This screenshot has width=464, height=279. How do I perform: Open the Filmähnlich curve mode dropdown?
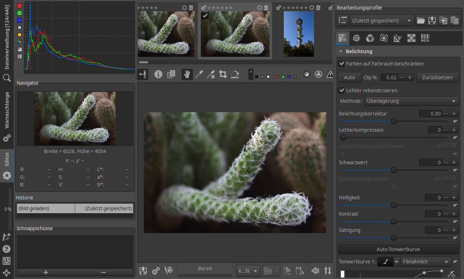(x=426, y=262)
